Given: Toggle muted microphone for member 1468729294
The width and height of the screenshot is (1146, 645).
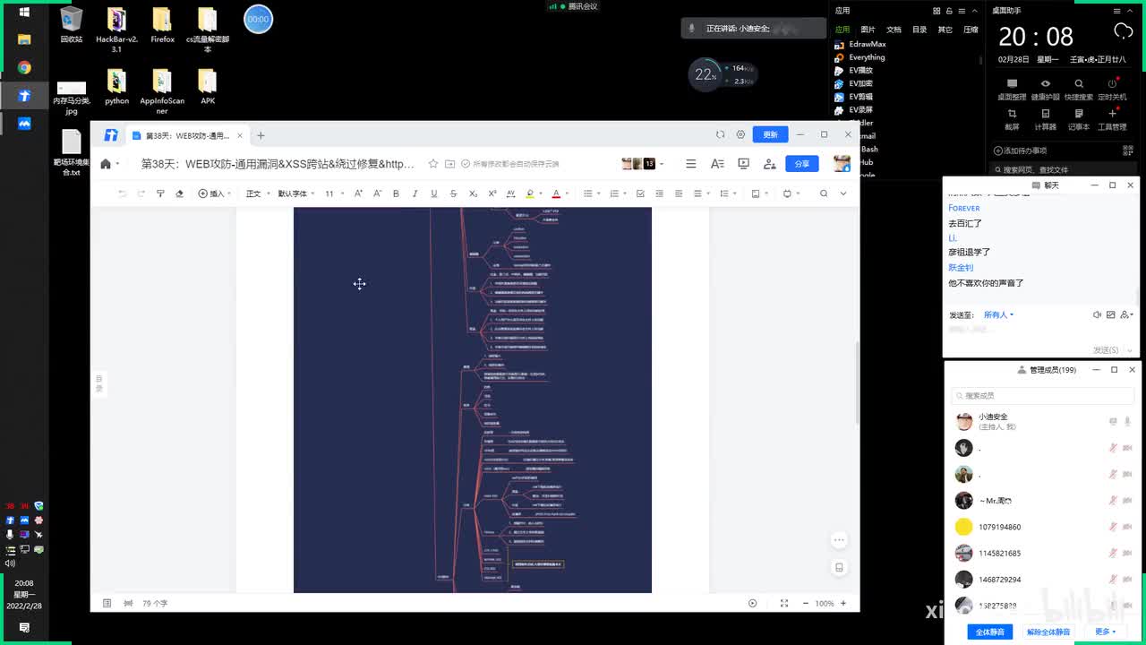Looking at the screenshot, I should 1114,580.
